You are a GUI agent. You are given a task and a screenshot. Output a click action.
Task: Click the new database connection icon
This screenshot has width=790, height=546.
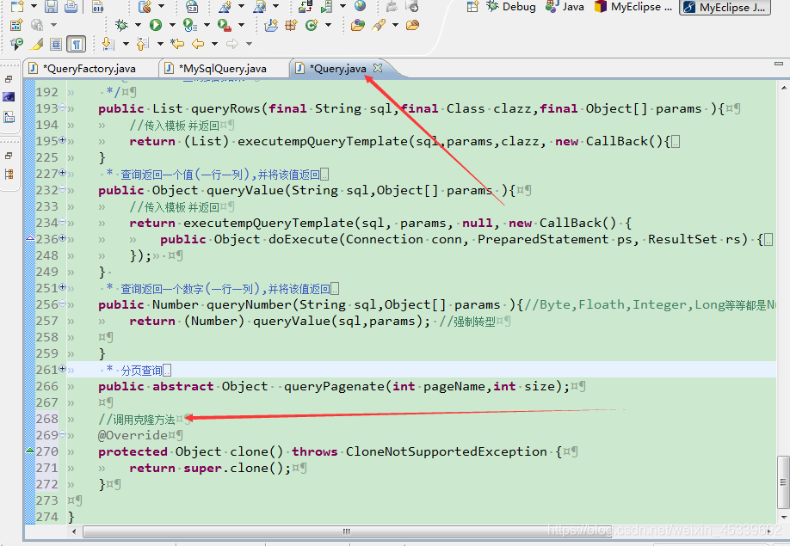(145, 7)
